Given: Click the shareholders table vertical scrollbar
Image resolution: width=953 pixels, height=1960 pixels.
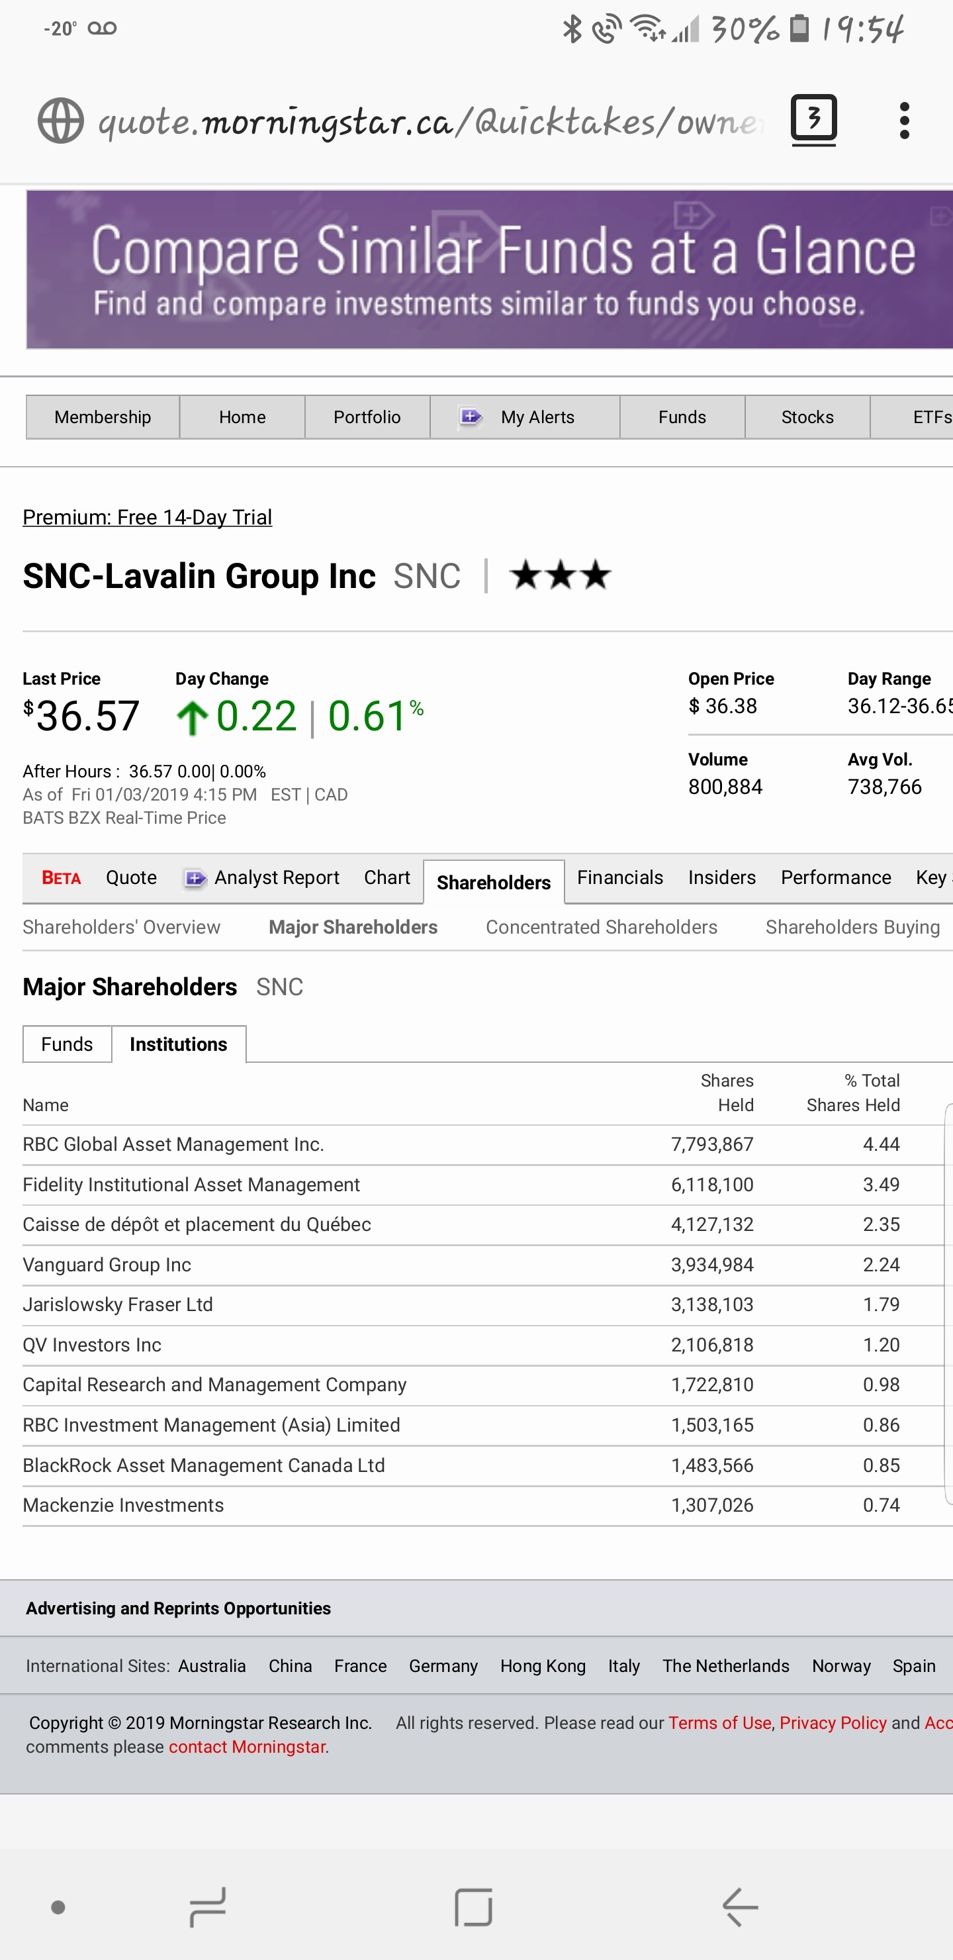Looking at the screenshot, I should click(948, 1304).
